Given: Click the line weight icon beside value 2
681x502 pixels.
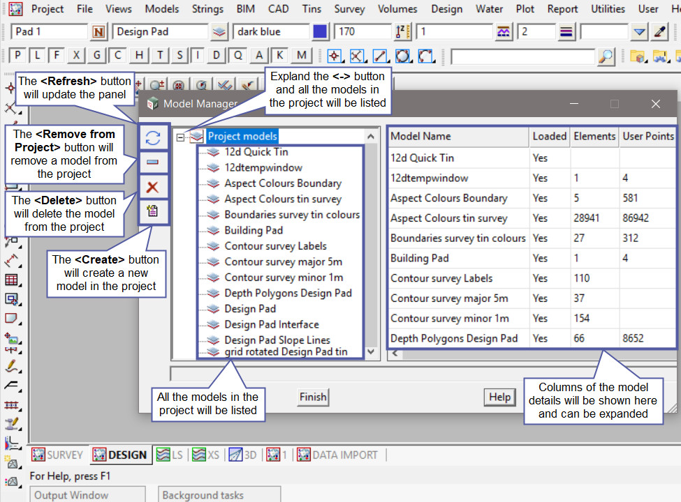Looking at the screenshot, I should tap(566, 32).
